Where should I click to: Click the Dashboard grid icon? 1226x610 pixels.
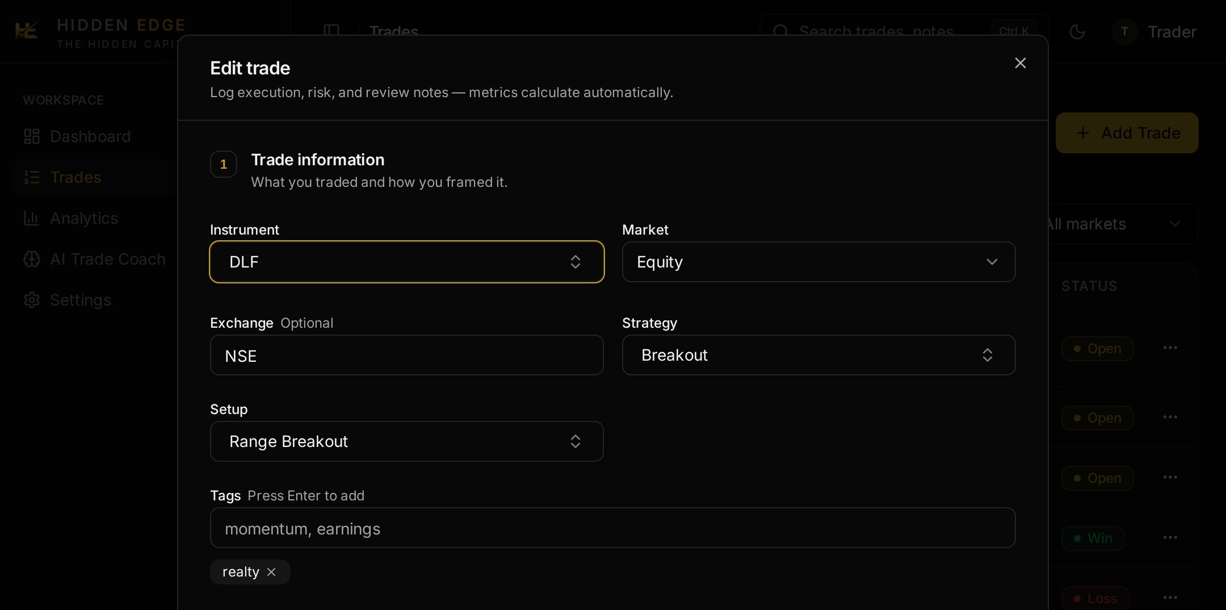coord(32,136)
